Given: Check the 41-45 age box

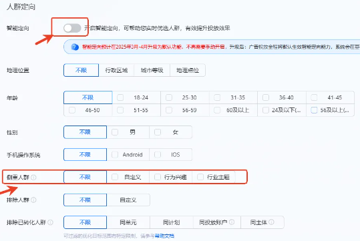Looking at the screenshot, I should 314,97.
